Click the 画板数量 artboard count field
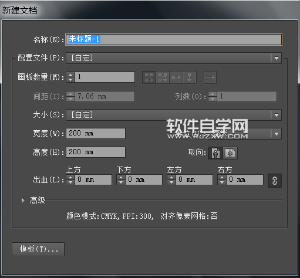Image resolution: width=300 pixels, height=278 pixels. coord(105,77)
